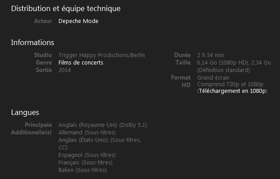Image resolution: width=280 pixels, height=179 pixels.
Task: Click the Distribution et équipe technique heading
Action: 66,8
